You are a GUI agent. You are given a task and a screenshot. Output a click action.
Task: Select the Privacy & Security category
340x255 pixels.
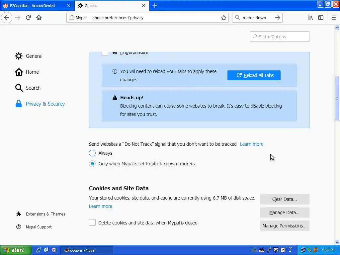click(40, 104)
